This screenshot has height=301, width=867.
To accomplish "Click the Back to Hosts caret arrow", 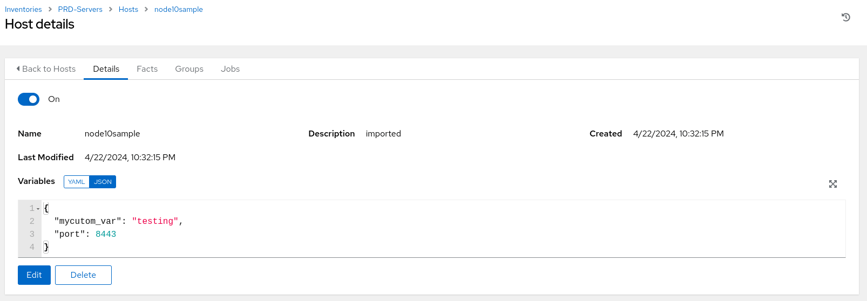I will pos(18,69).
